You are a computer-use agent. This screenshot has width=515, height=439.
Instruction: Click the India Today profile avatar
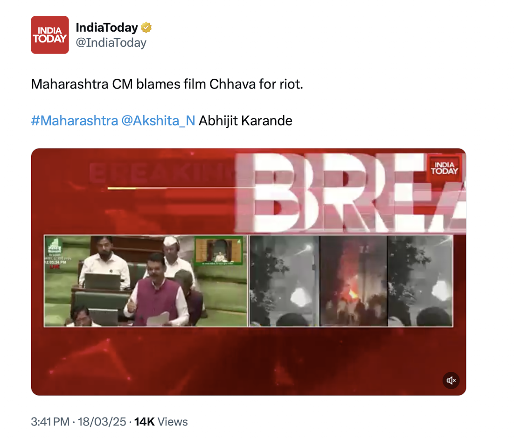(50, 35)
